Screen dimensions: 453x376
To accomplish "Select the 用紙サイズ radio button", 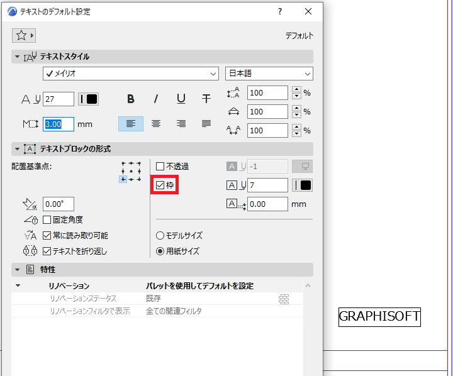I will [160, 251].
